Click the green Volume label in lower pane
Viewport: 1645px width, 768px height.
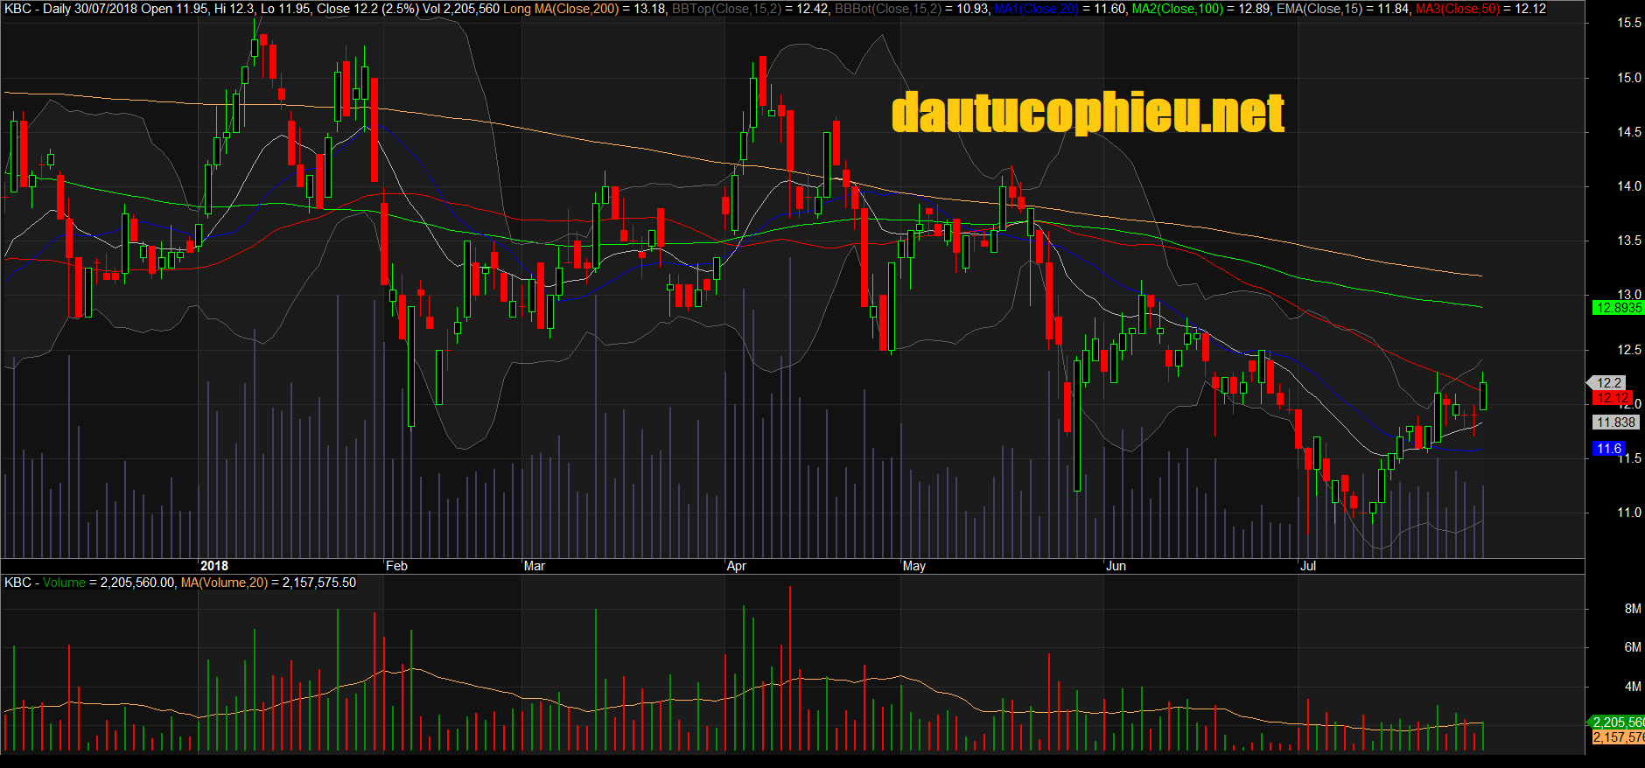pos(64,583)
